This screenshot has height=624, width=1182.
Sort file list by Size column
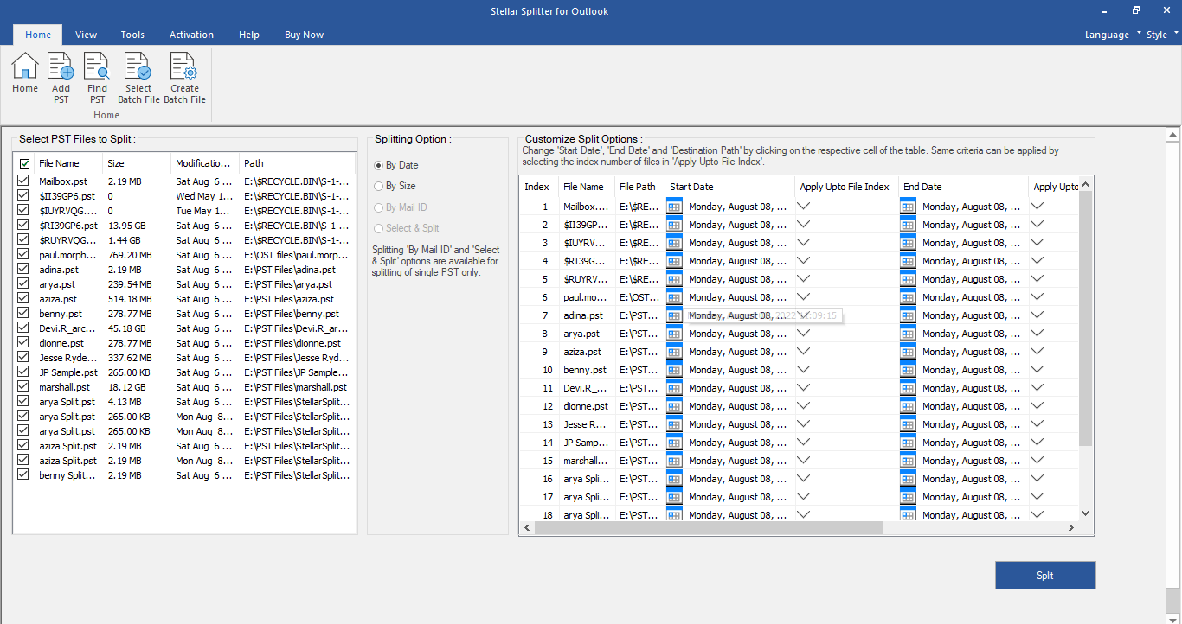pos(137,163)
